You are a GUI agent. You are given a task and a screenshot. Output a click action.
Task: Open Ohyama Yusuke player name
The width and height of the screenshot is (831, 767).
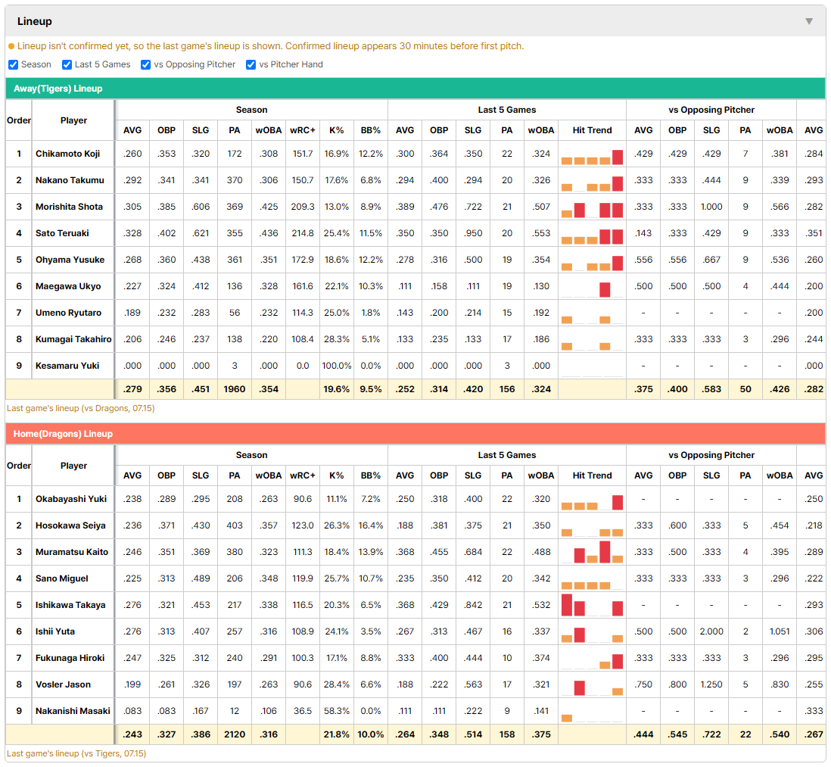[x=70, y=260]
